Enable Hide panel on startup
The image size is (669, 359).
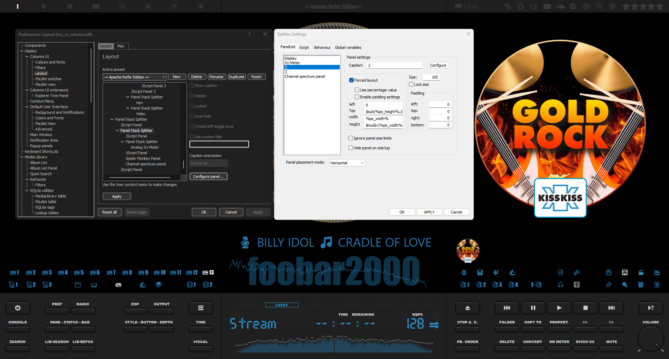tap(351, 148)
